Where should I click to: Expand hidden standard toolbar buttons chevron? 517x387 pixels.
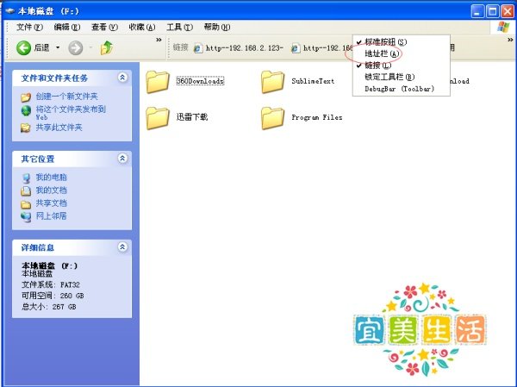point(159,40)
